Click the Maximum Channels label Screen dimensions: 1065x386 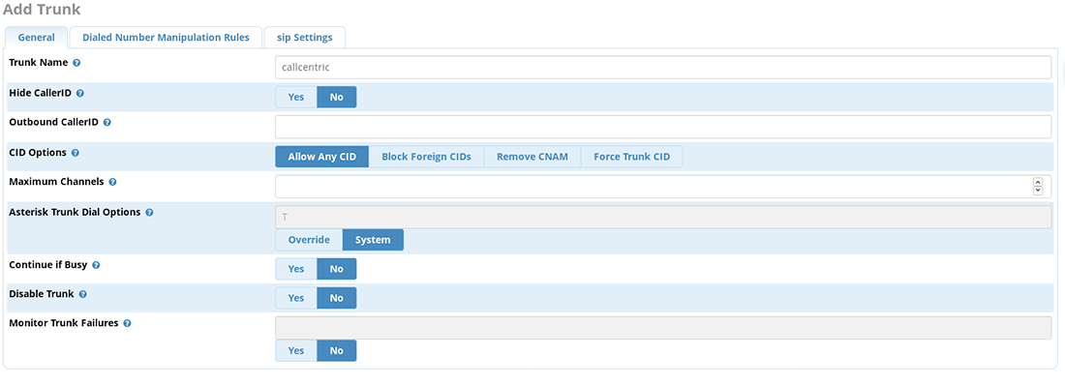[56, 183]
